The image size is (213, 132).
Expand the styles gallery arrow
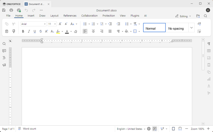point(191,28)
